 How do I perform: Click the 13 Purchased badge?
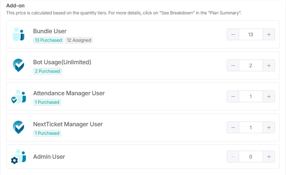[x=48, y=40]
